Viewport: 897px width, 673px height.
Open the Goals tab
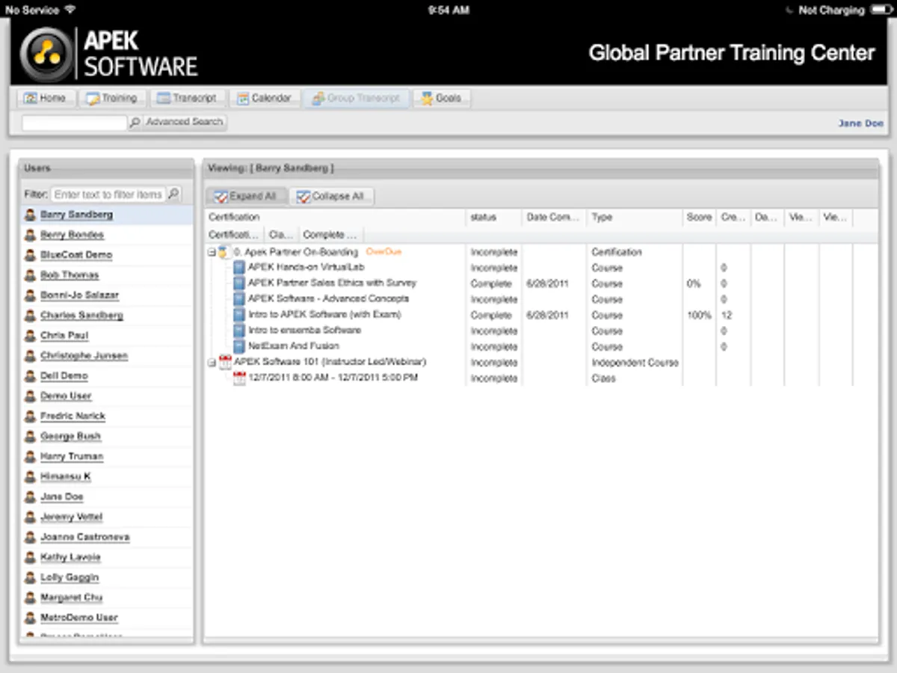(x=441, y=98)
